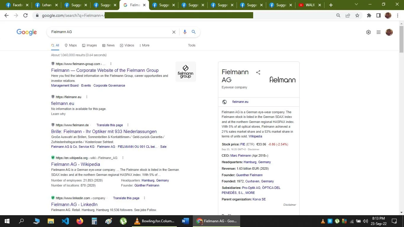Open the Chrome three-dot menu
Viewport: 404px width, 227px height.
tap(397, 15)
